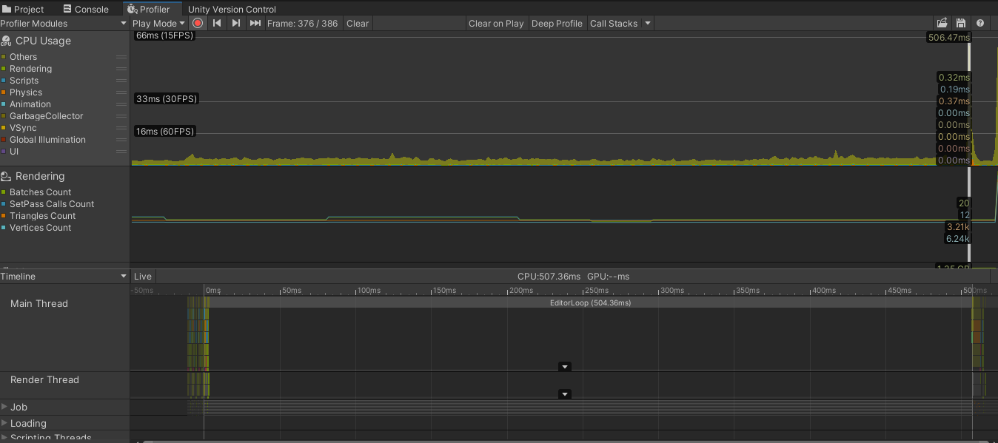Open the load profile data icon
This screenshot has height=443, width=998.
pyautogui.click(x=942, y=23)
